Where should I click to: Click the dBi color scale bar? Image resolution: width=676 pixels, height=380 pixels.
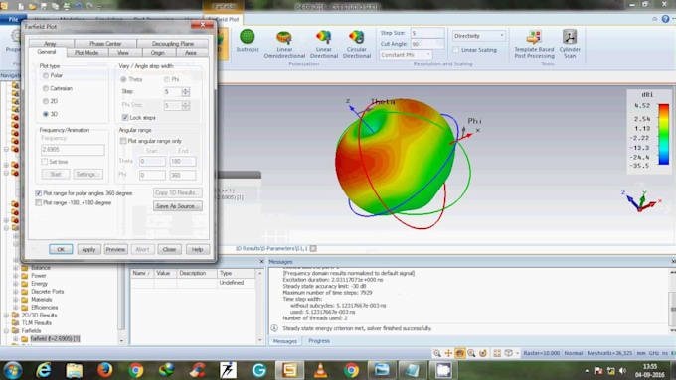[663, 134]
